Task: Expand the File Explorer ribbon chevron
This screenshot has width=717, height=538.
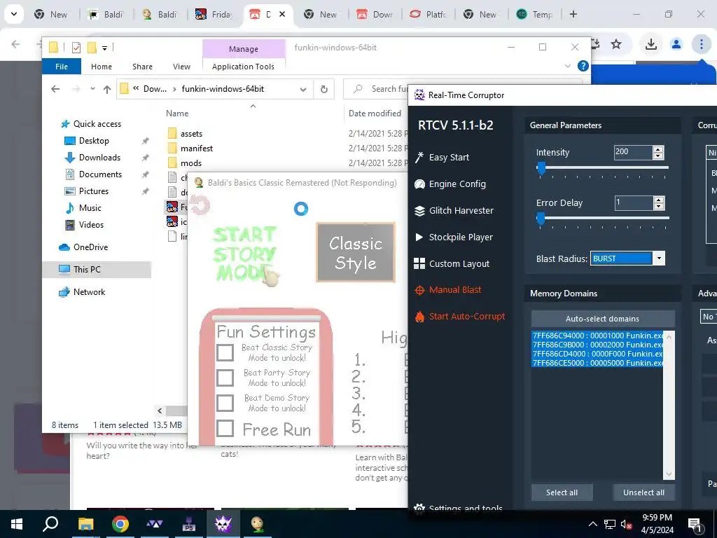Action: click(567, 66)
